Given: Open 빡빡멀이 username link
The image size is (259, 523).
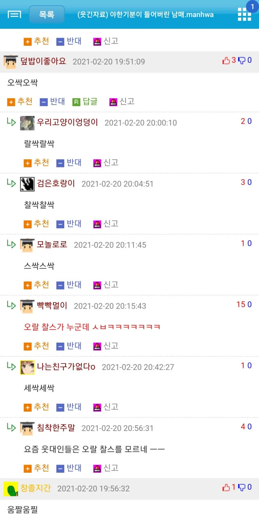Looking at the screenshot, I should pos(52,305).
